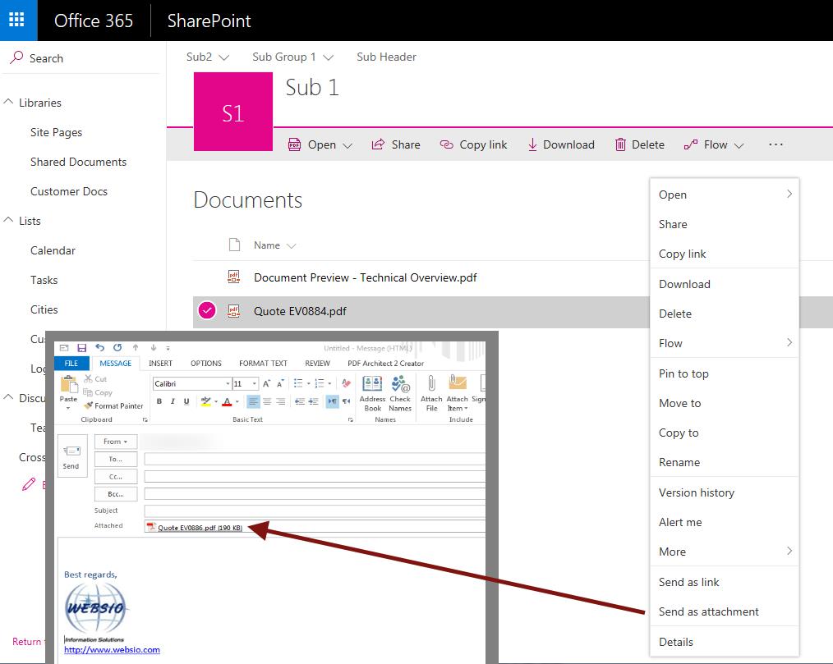Click the Delete trash button in command bar
The image size is (833, 664).
coord(640,144)
